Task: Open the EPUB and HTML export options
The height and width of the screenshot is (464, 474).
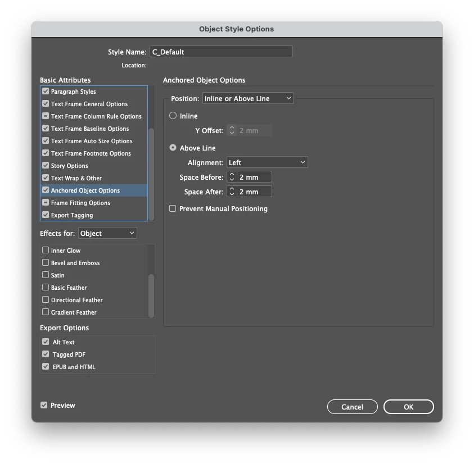Action: tap(74, 367)
